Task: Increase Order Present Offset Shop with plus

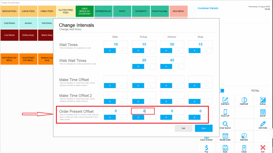Action: [x=194, y=117]
